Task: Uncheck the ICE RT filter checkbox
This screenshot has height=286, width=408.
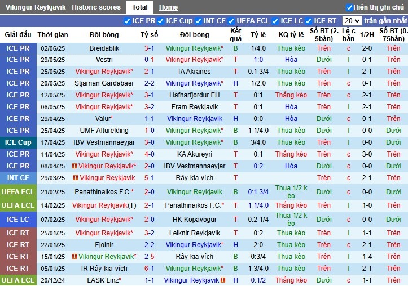Action: 308,21
